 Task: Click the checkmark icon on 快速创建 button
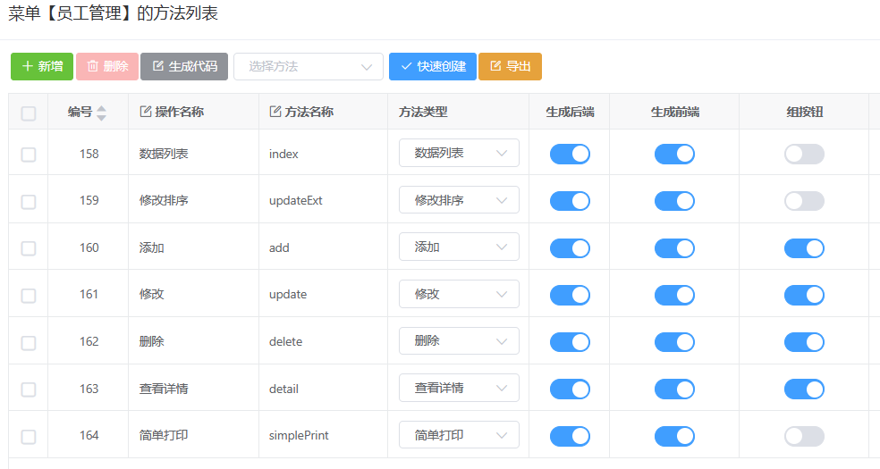[406, 66]
